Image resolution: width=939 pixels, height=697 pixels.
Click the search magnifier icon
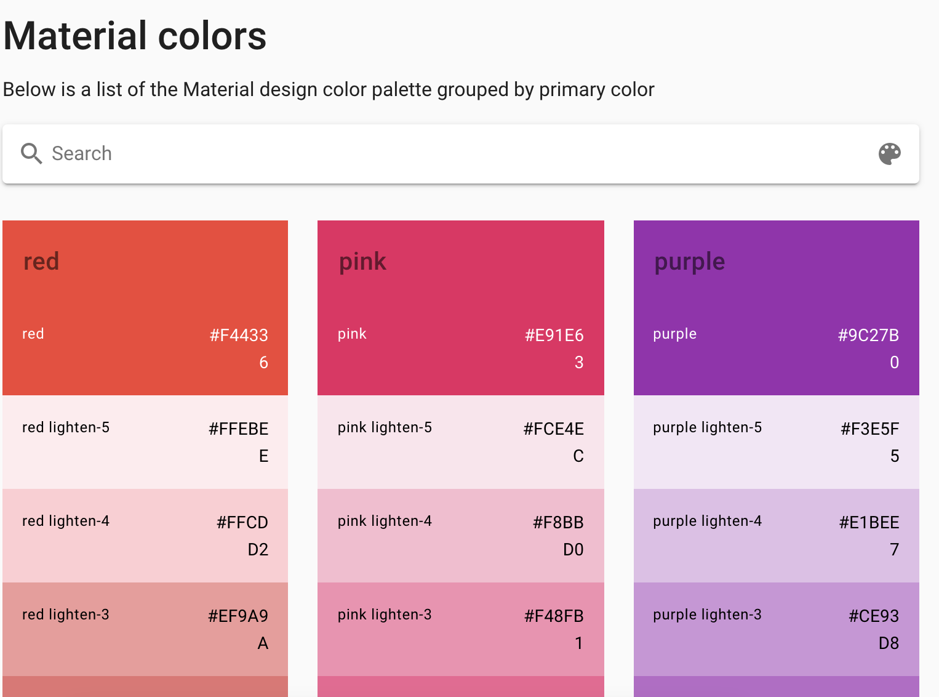pyautogui.click(x=31, y=153)
